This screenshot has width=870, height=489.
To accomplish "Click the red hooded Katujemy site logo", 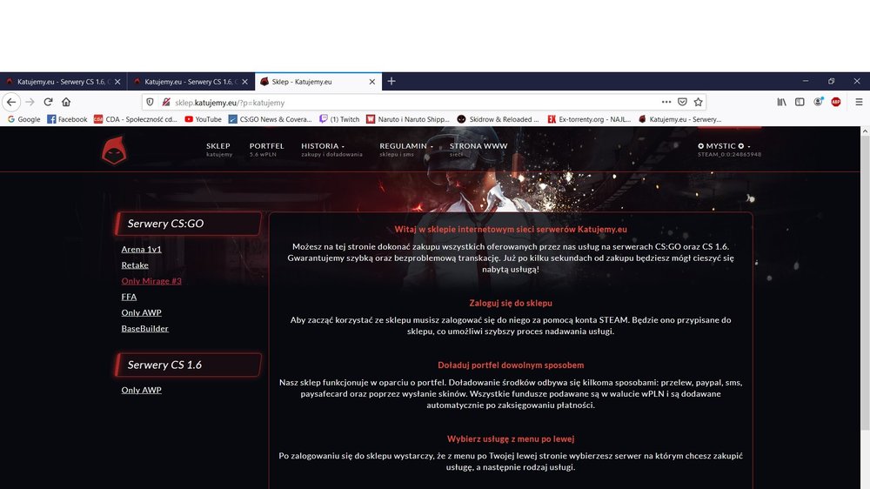I will (114, 151).
